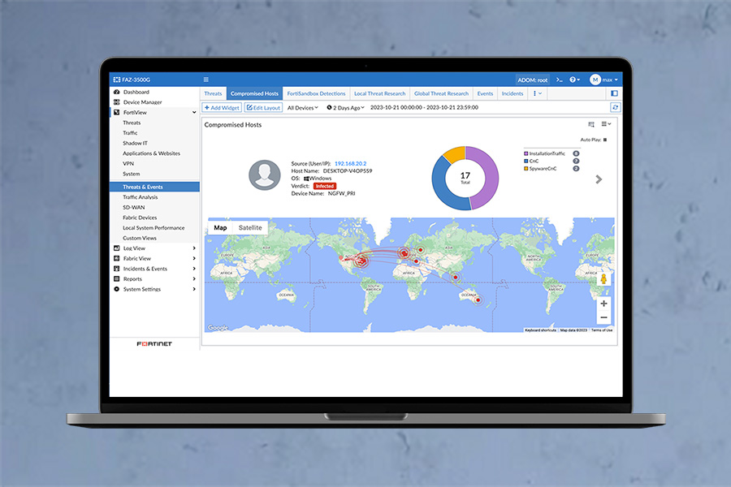Select Traffic Analysis in sidebar

tap(140, 197)
